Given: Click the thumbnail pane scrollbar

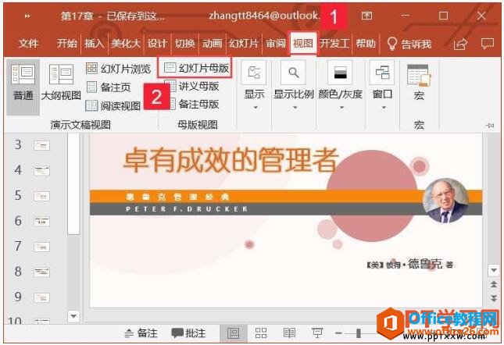Looking at the screenshot, I should (x=73, y=184).
